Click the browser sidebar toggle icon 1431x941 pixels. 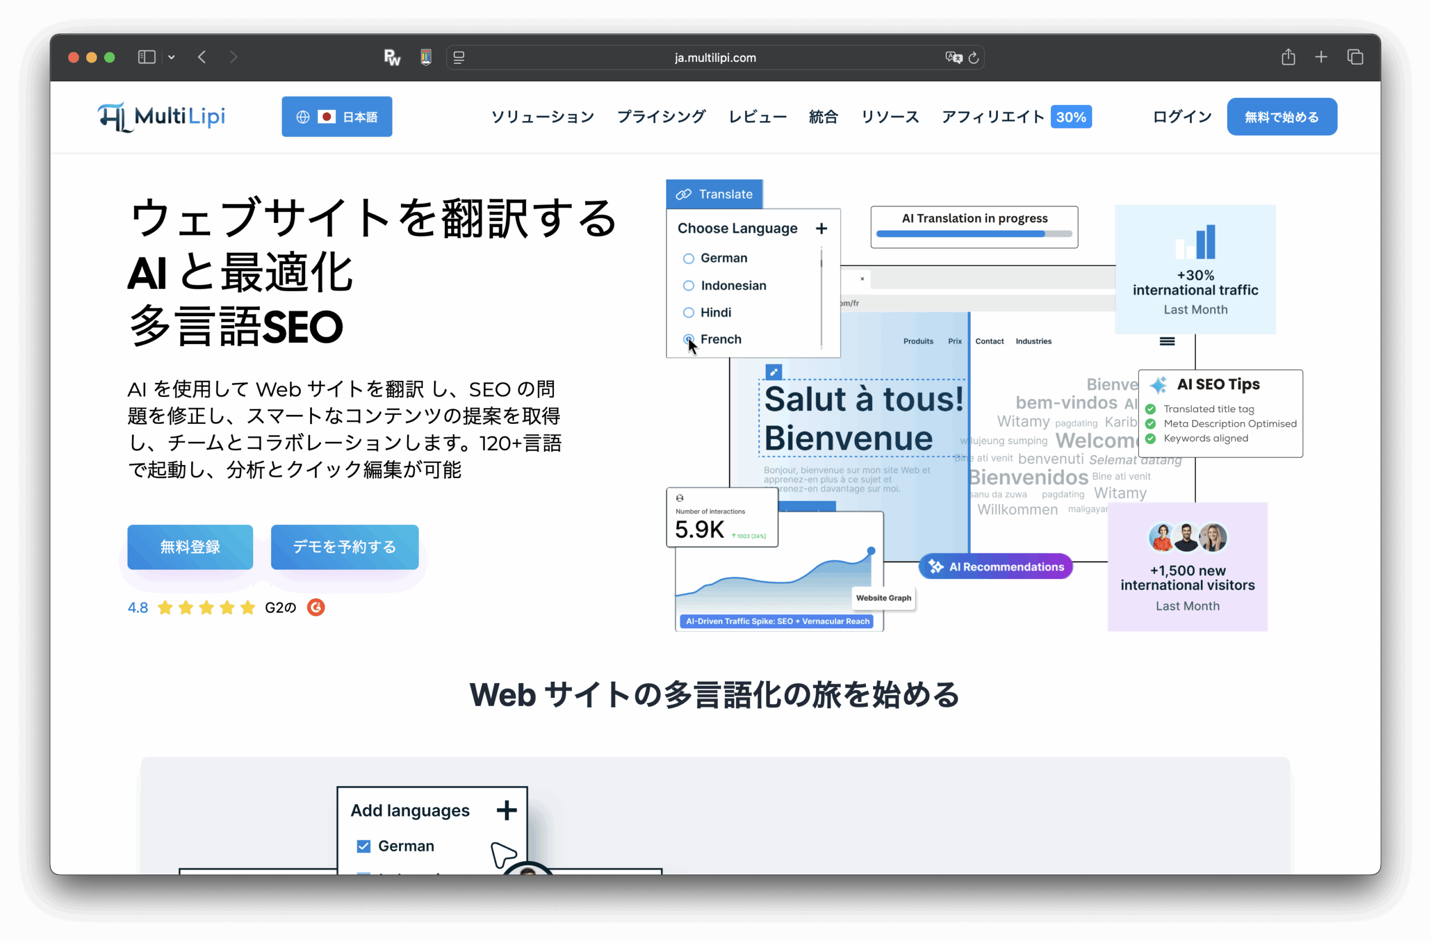[x=146, y=56]
